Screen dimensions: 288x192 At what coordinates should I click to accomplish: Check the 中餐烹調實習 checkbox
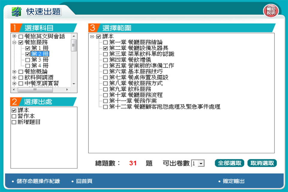tap(21, 83)
